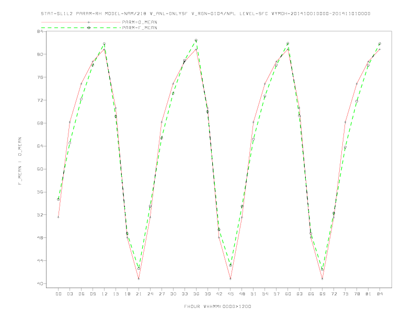414x320 pixels.
Task: Click x-axis hour label 15
Action: (116, 294)
